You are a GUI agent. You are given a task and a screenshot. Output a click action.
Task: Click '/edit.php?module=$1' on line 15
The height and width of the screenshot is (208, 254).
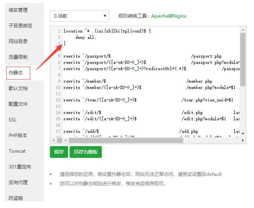point(204,119)
